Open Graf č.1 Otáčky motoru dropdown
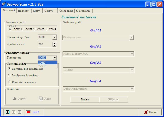 [131, 38]
